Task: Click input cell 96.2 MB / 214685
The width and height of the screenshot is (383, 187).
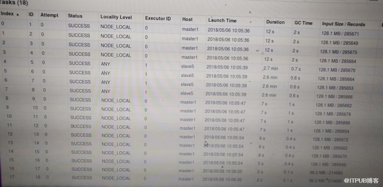Action: (326, 173)
